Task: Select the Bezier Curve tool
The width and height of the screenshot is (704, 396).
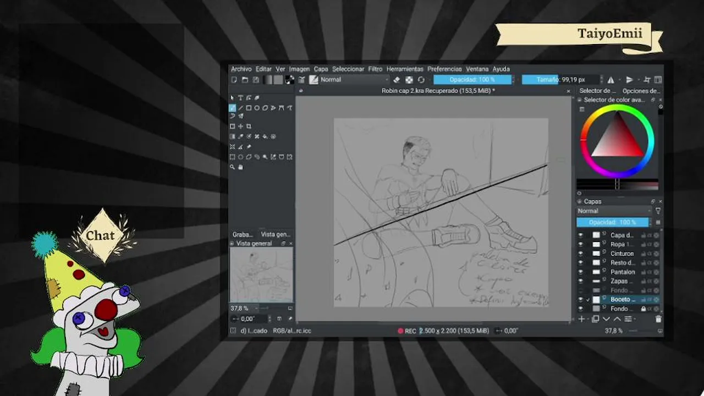Action: [x=281, y=108]
